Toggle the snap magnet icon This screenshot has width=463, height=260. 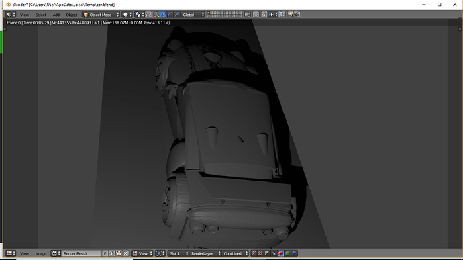click(x=264, y=15)
